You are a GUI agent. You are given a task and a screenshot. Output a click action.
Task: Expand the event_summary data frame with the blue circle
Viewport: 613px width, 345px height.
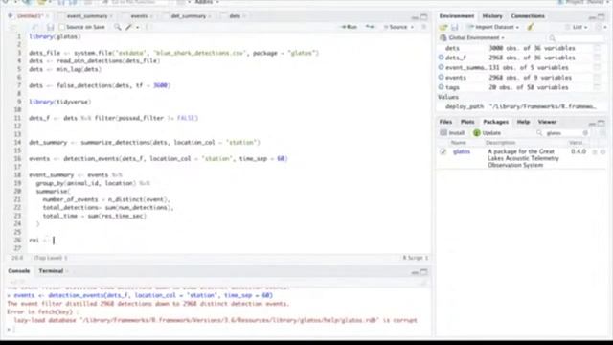coord(441,67)
